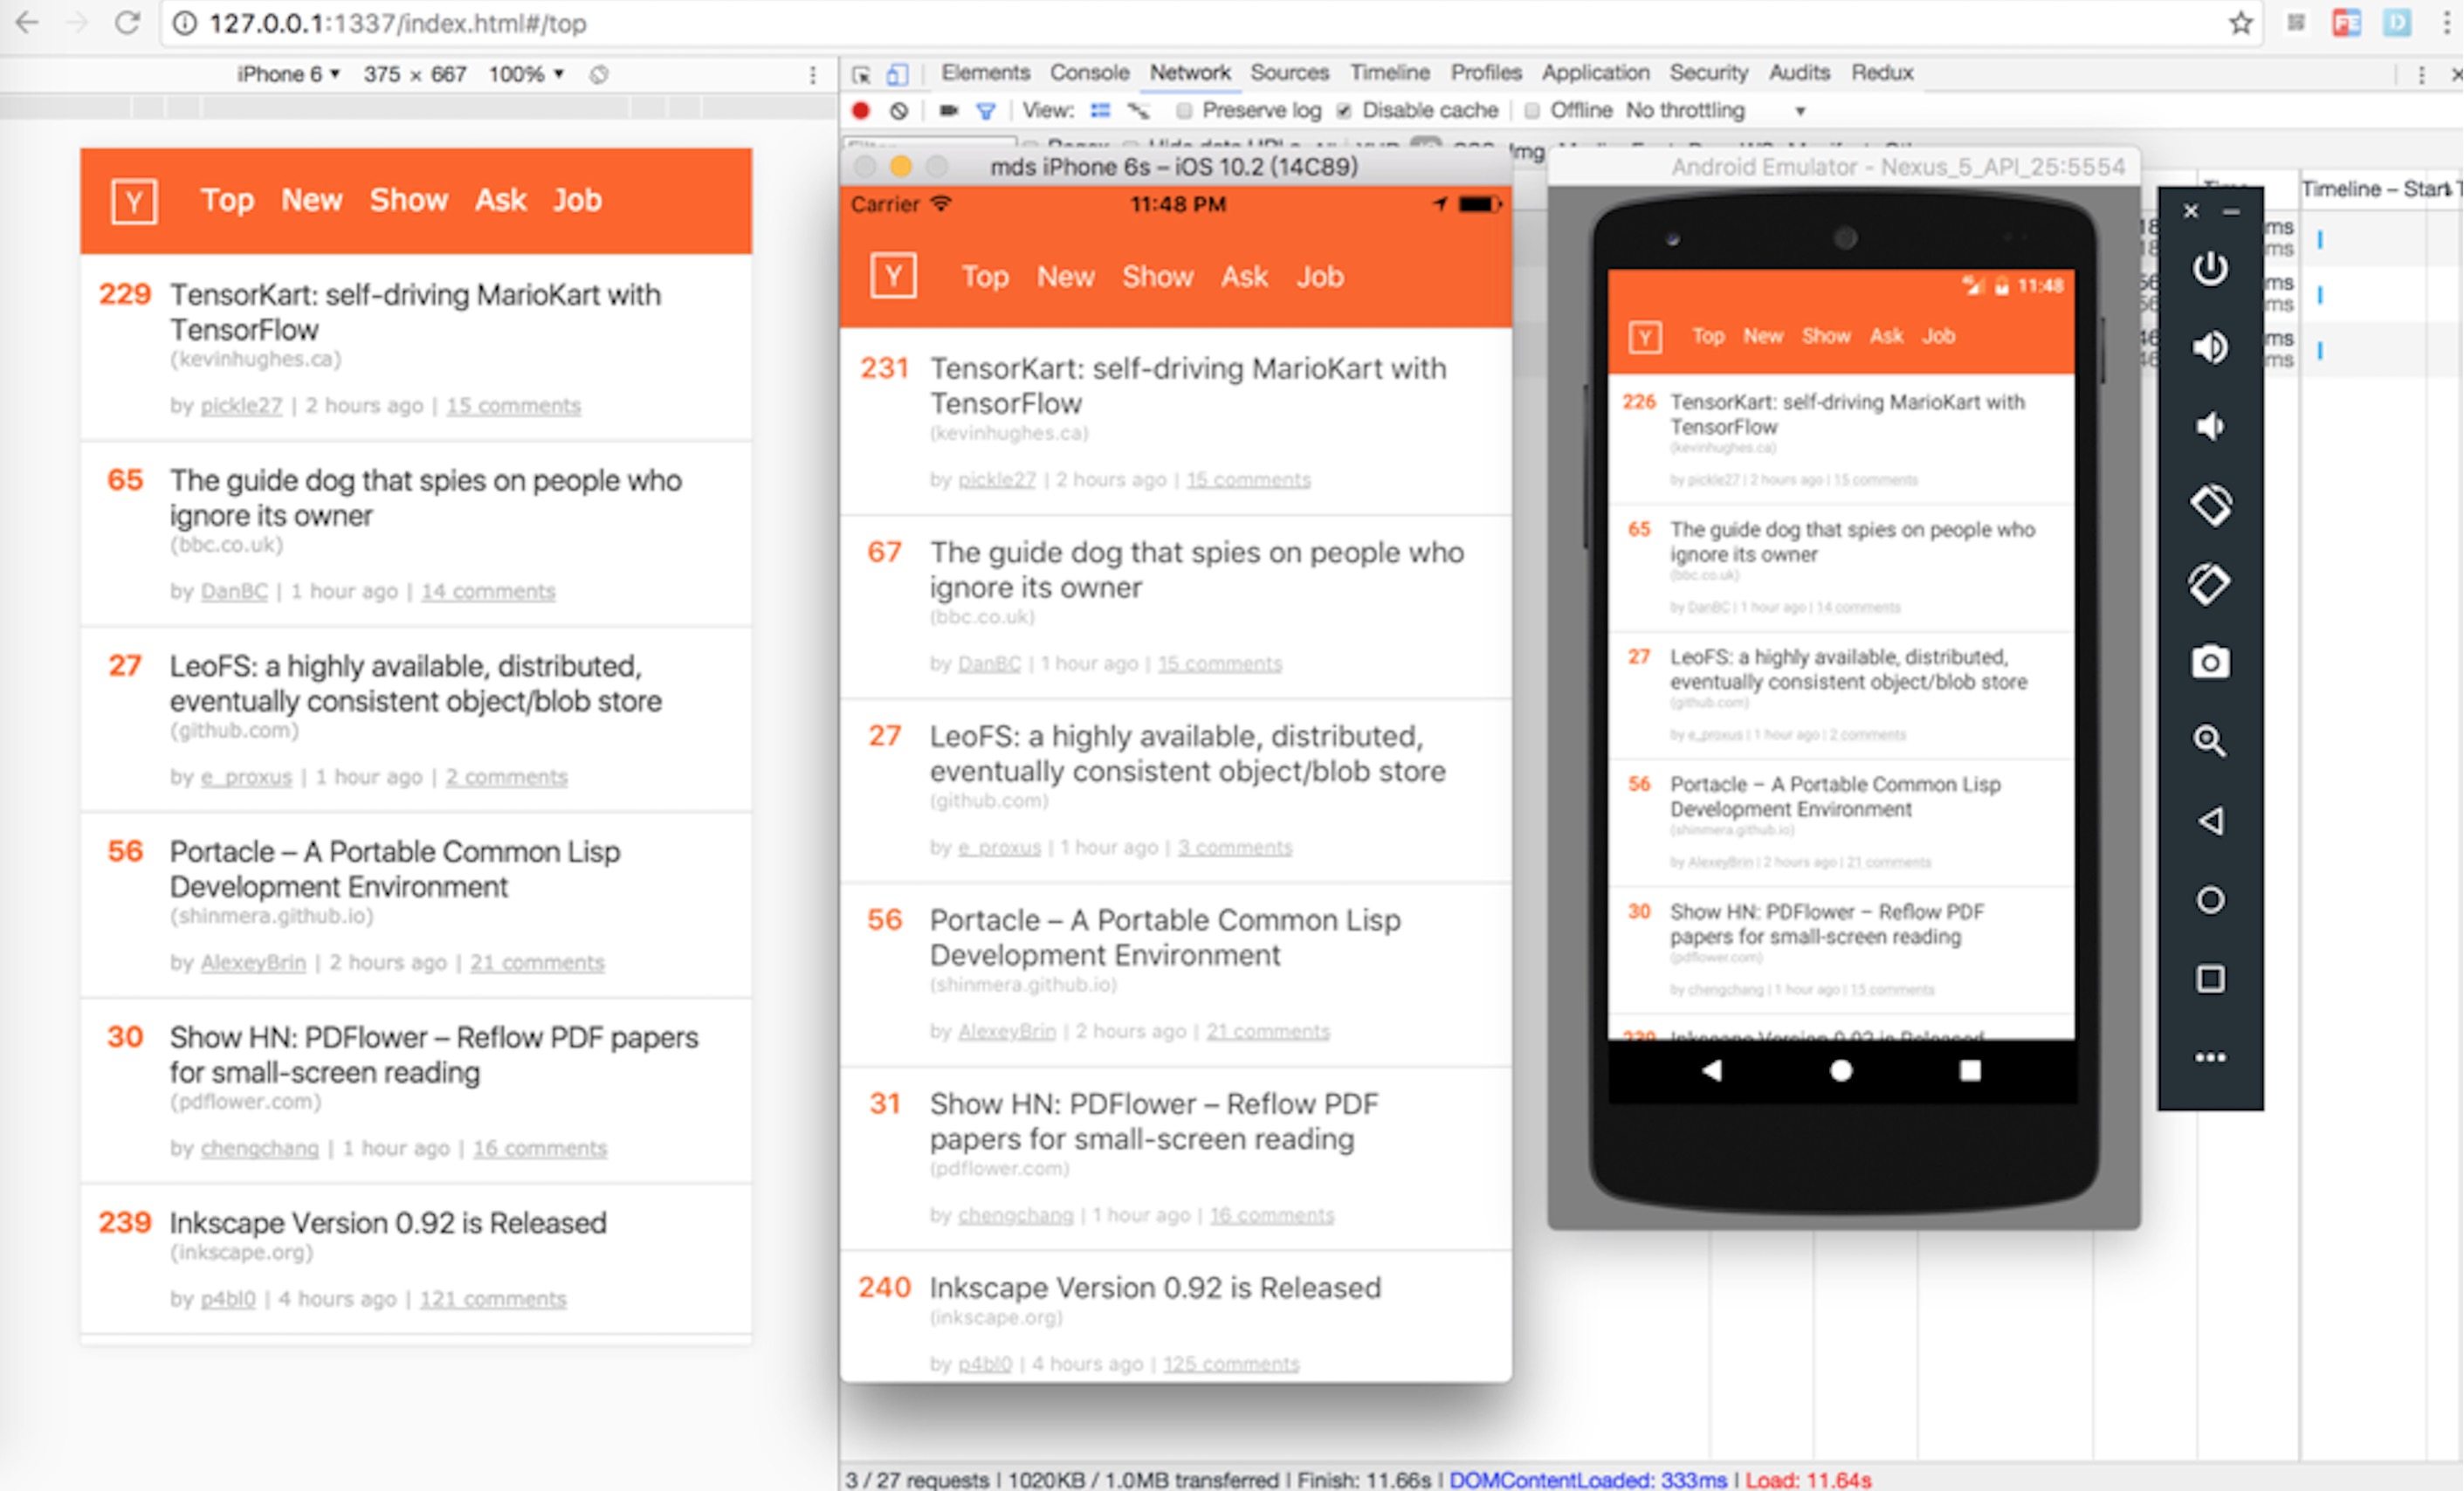The height and width of the screenshot is (1491, 2464).
Task: Clear the network log with the clear icon
Action: click(899, 111)
